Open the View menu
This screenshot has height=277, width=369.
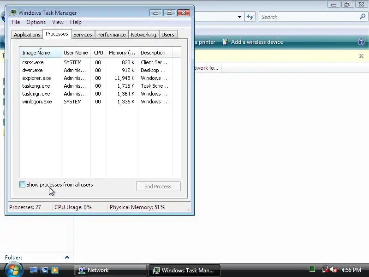(x=58, y=22)
